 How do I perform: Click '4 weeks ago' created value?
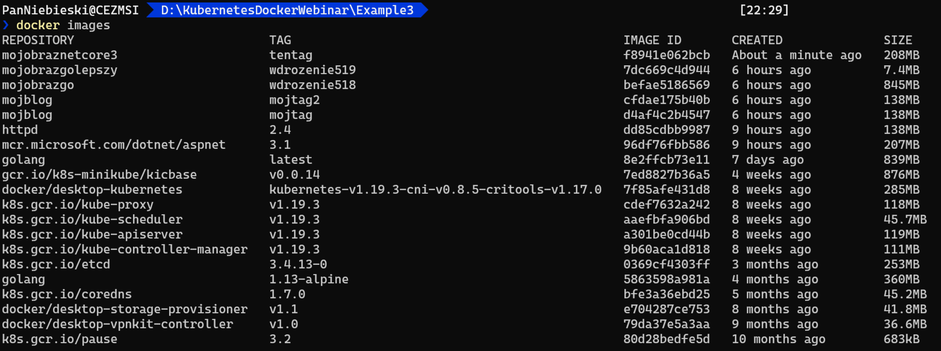pos(771,174)
